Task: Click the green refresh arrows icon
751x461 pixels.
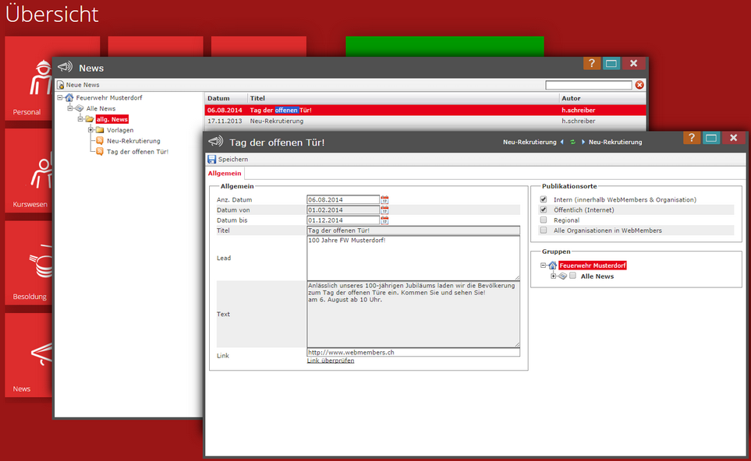Action: [572, 143]
